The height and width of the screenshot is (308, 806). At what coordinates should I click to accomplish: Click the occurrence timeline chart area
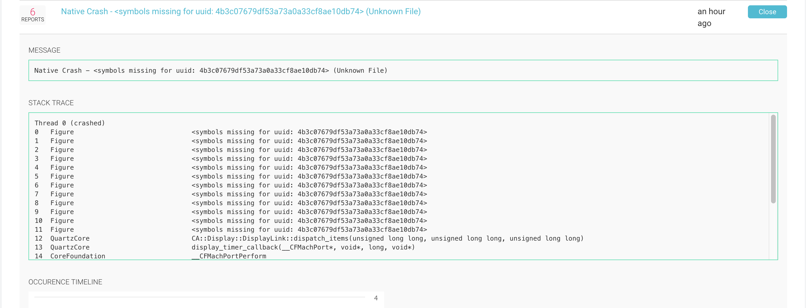click(x=199, y=301)
